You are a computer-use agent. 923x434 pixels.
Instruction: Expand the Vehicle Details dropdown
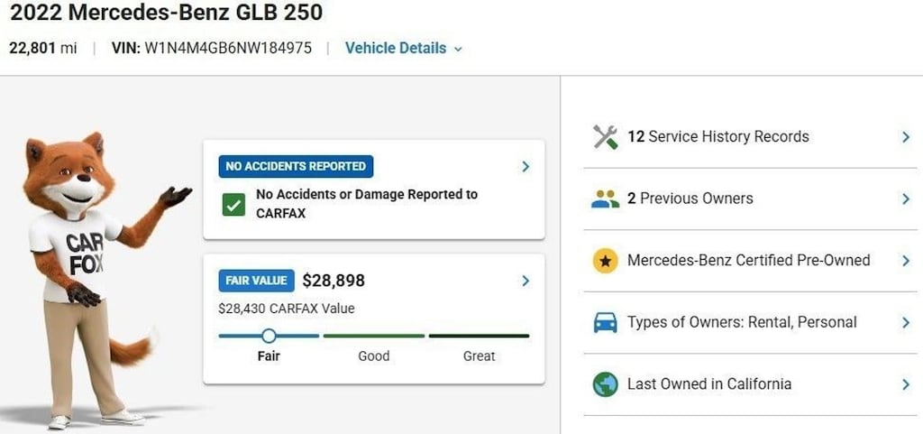403,49
